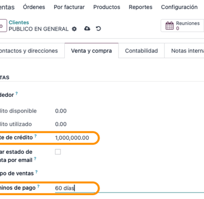Click help icon next to cuenta por email
Screen dimensions: 204x199
point(35,159)
